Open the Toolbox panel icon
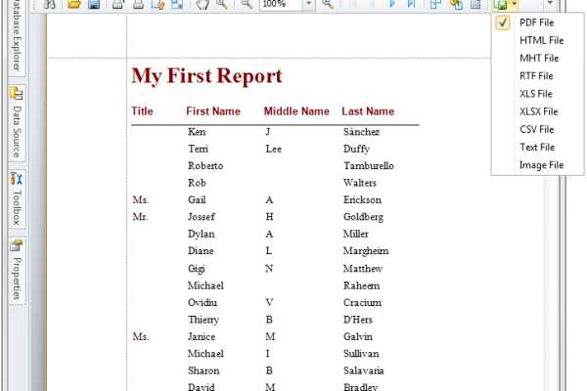587x391 pixels. pos(17,178)
